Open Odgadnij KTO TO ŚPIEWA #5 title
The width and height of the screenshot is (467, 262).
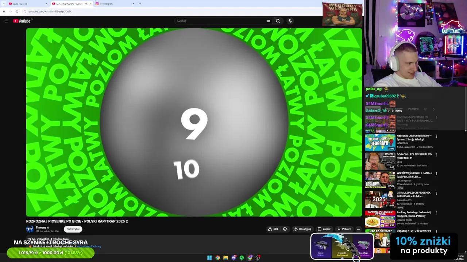coord(414,231)
